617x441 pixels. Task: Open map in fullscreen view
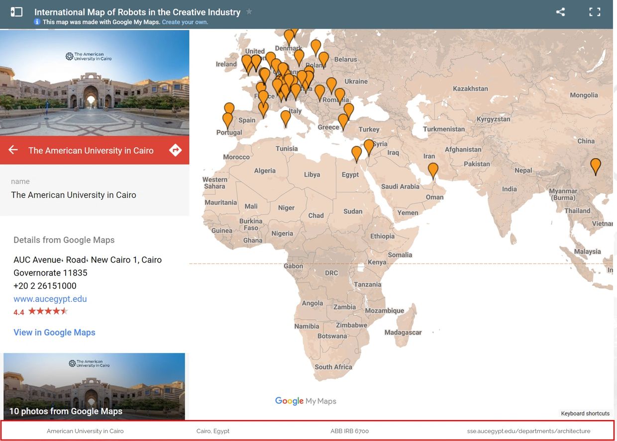pyautogui.click(x=595, y=12)
